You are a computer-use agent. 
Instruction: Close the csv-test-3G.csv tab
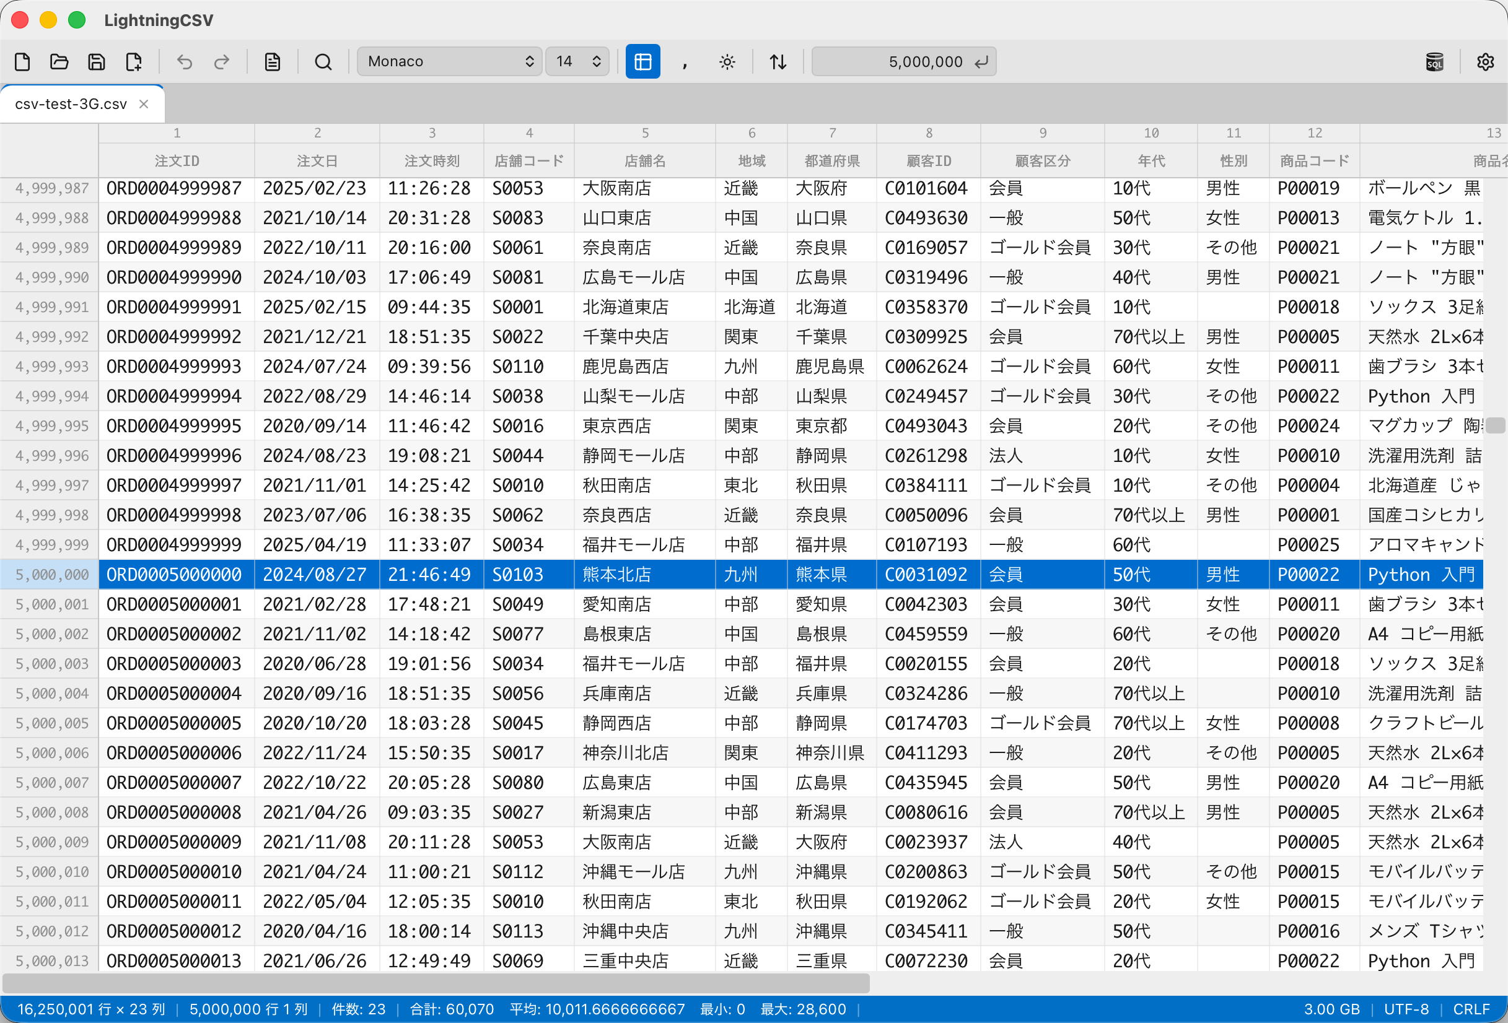coord(144,104)
